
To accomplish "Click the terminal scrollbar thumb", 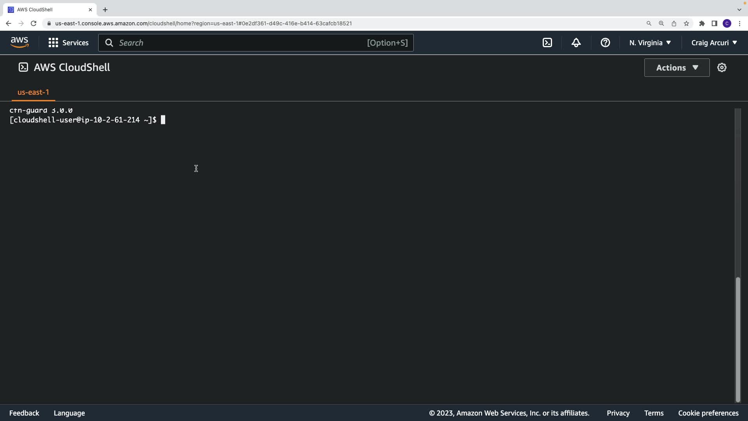I will point(737,339).
